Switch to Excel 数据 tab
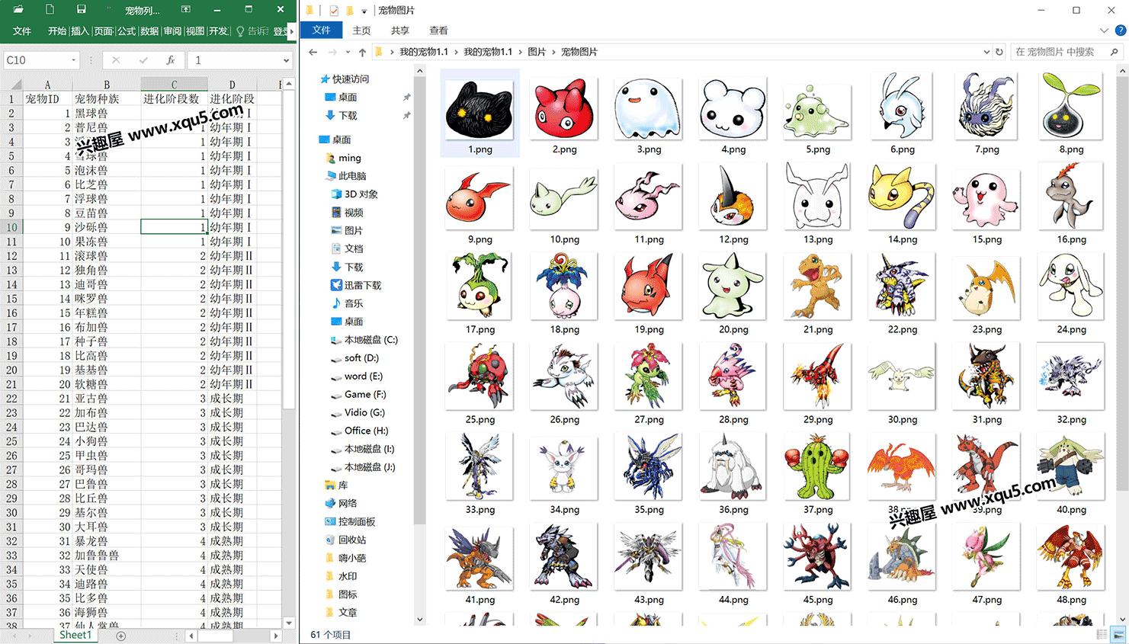The width and height of the screenshot is (1129, 644). pyautogui.click(x=149, y=31)
